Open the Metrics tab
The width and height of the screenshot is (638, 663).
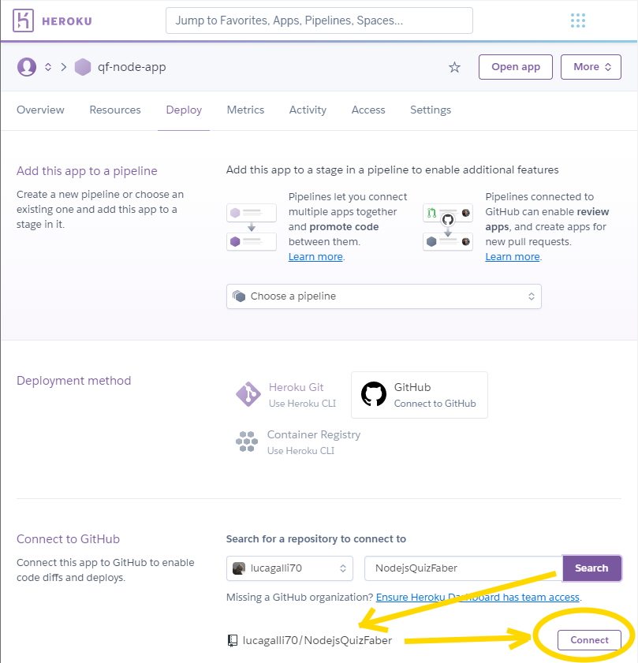245,110
